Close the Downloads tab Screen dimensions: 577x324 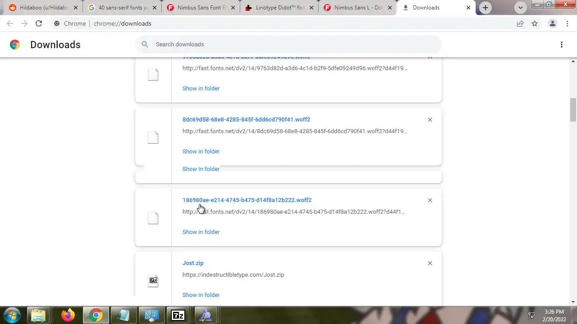click(x=468, y=8)
